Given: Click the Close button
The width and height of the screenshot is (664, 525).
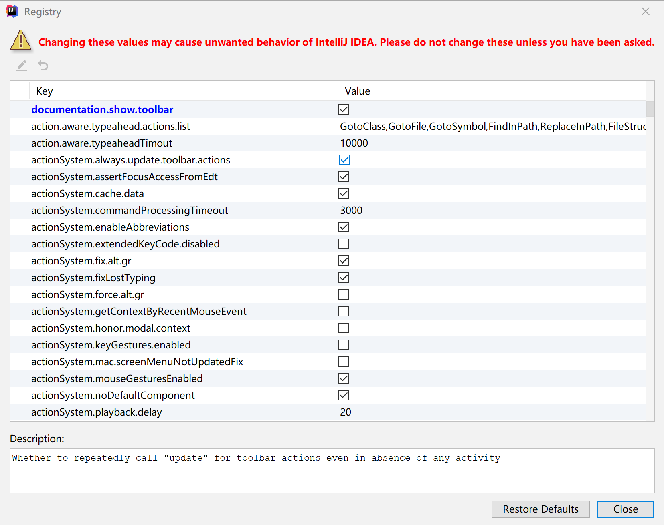Looking at the screenshot, I should click(x=626, y=509).
